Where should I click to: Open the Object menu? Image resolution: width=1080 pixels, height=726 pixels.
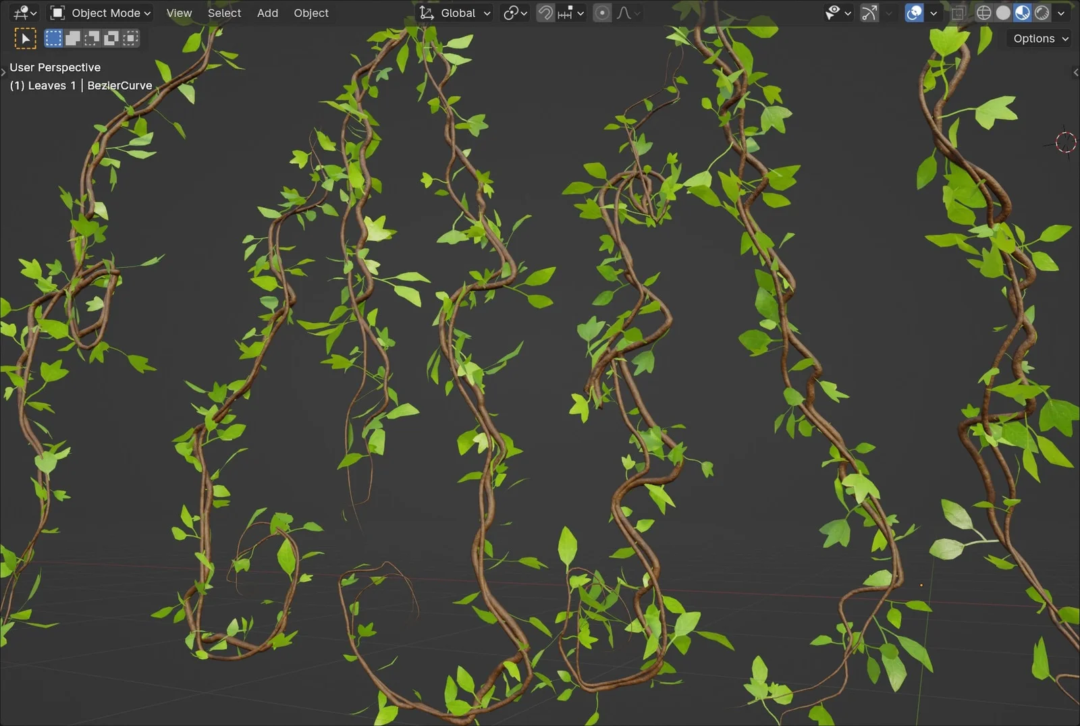coord(311,13)
